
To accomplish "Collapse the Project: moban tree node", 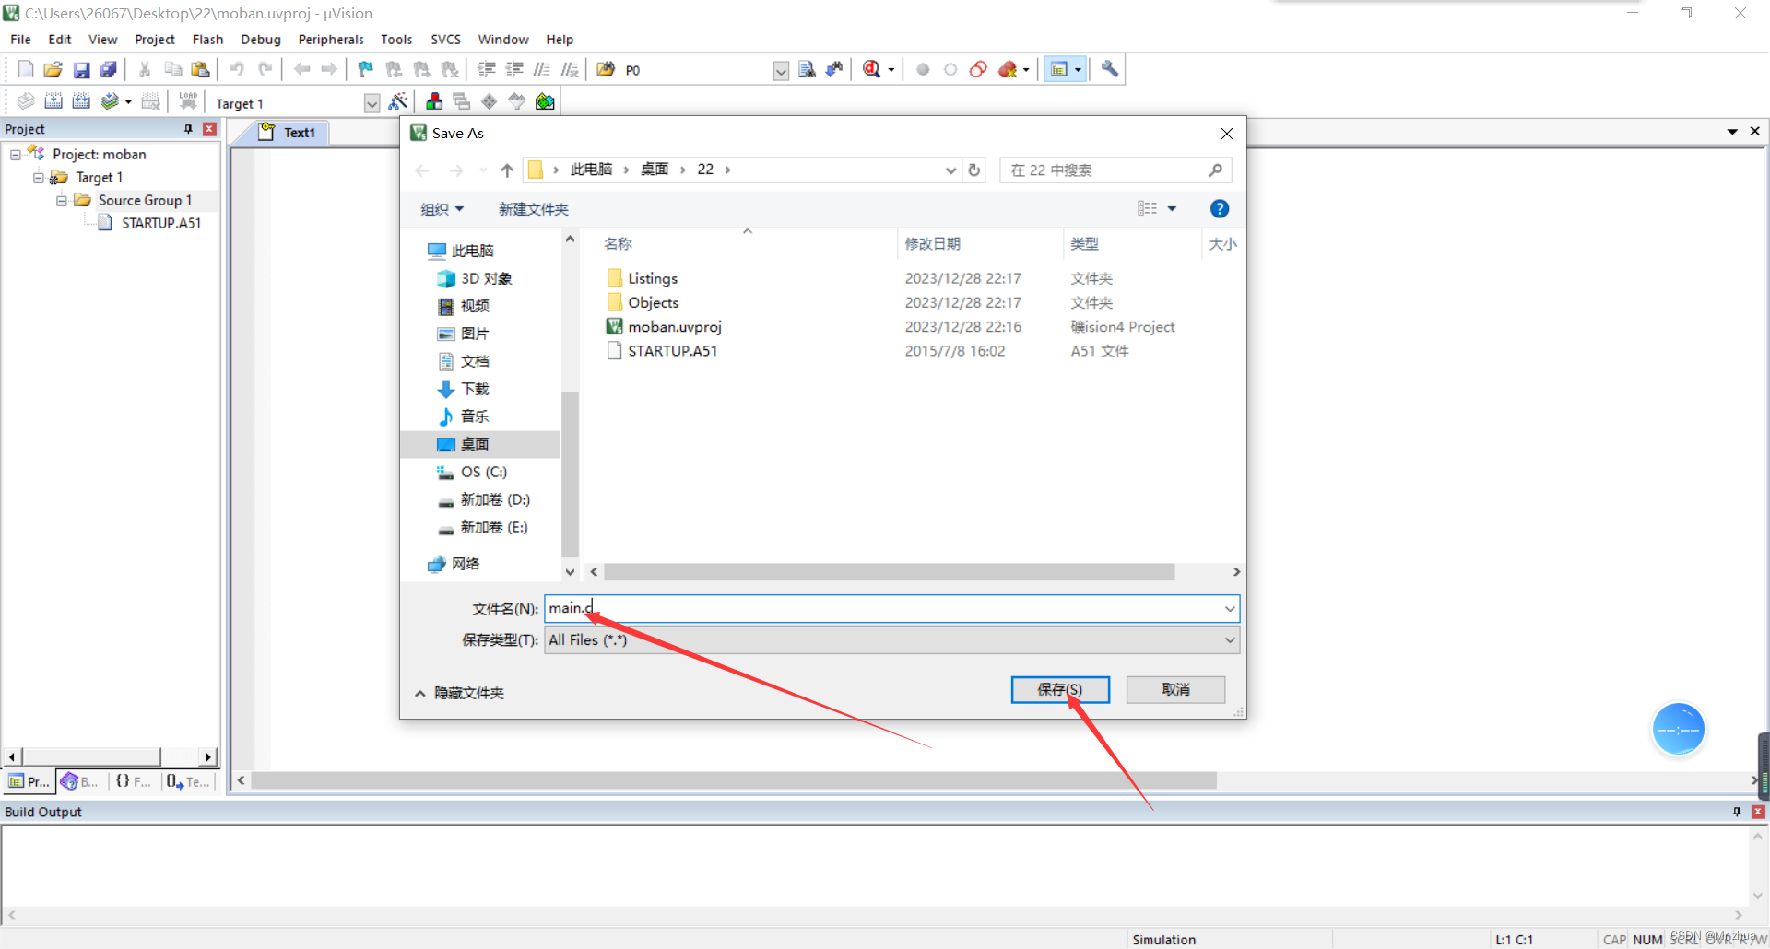I will tap(15, 155).
